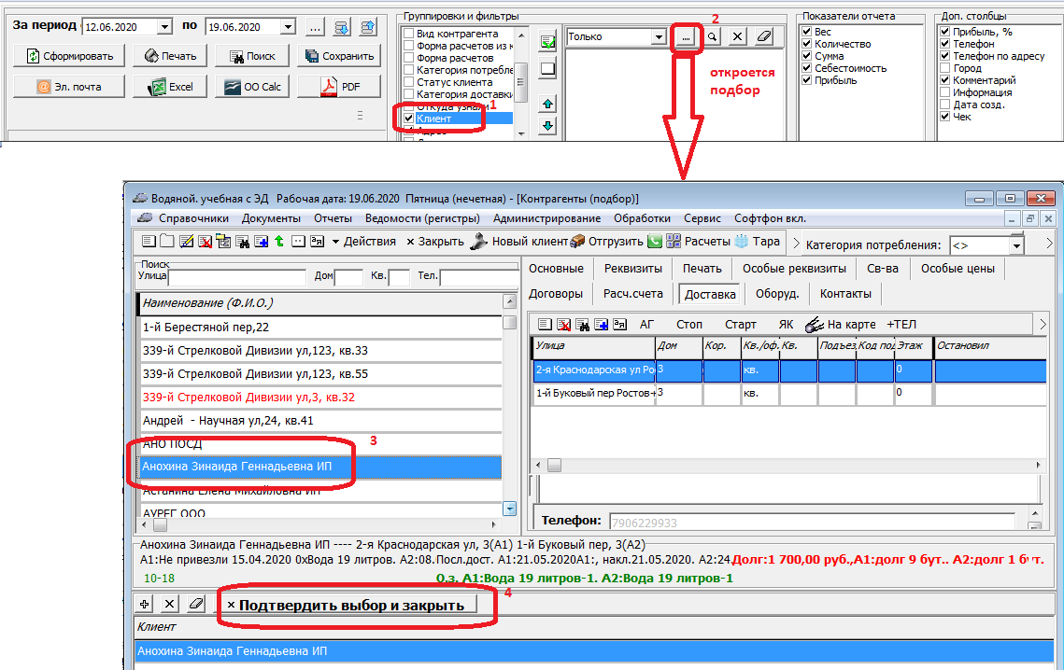
Task: Click the На карте map icon
Action: click(x=813, y=324)
